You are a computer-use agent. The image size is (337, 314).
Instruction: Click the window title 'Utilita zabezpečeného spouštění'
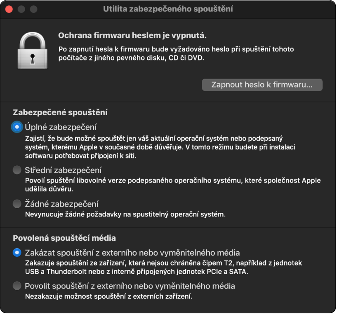pos(168,8)
